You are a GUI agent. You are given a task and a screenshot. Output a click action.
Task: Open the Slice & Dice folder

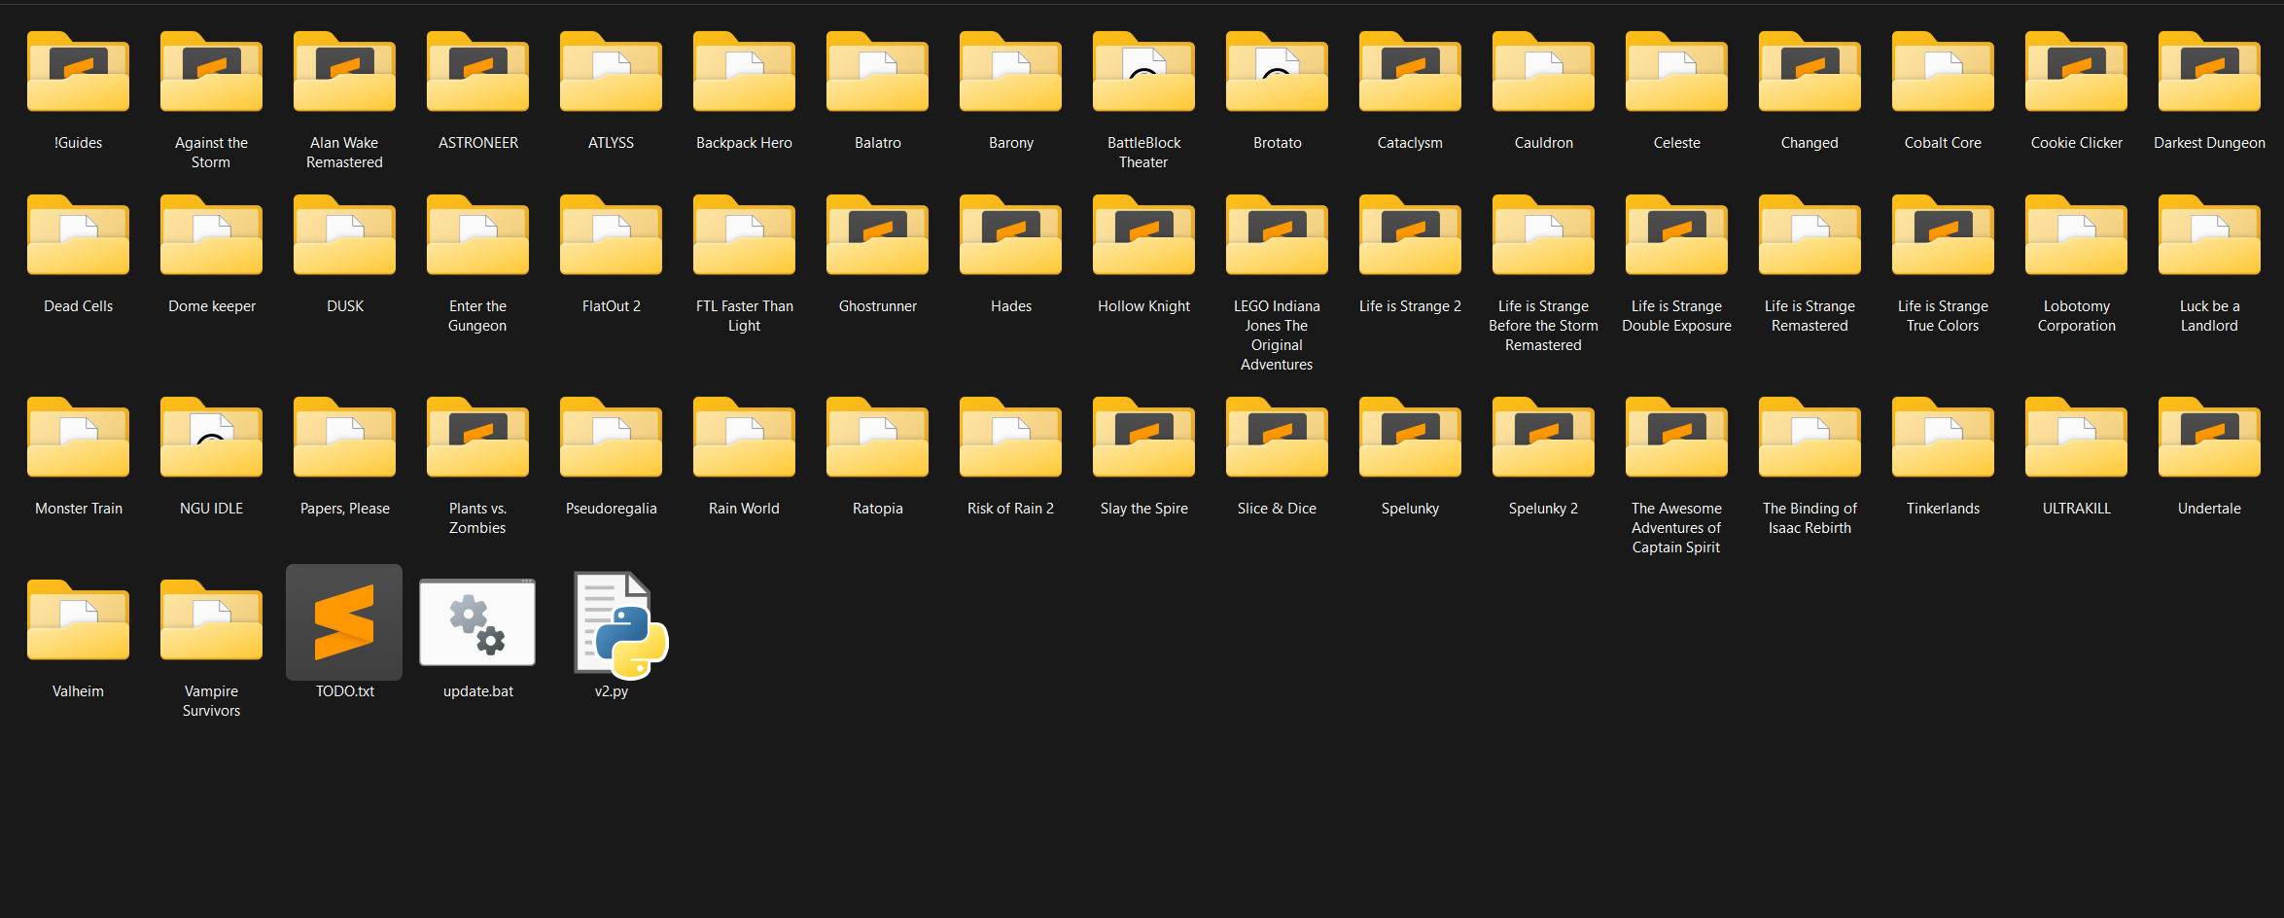click(1277, 437)
